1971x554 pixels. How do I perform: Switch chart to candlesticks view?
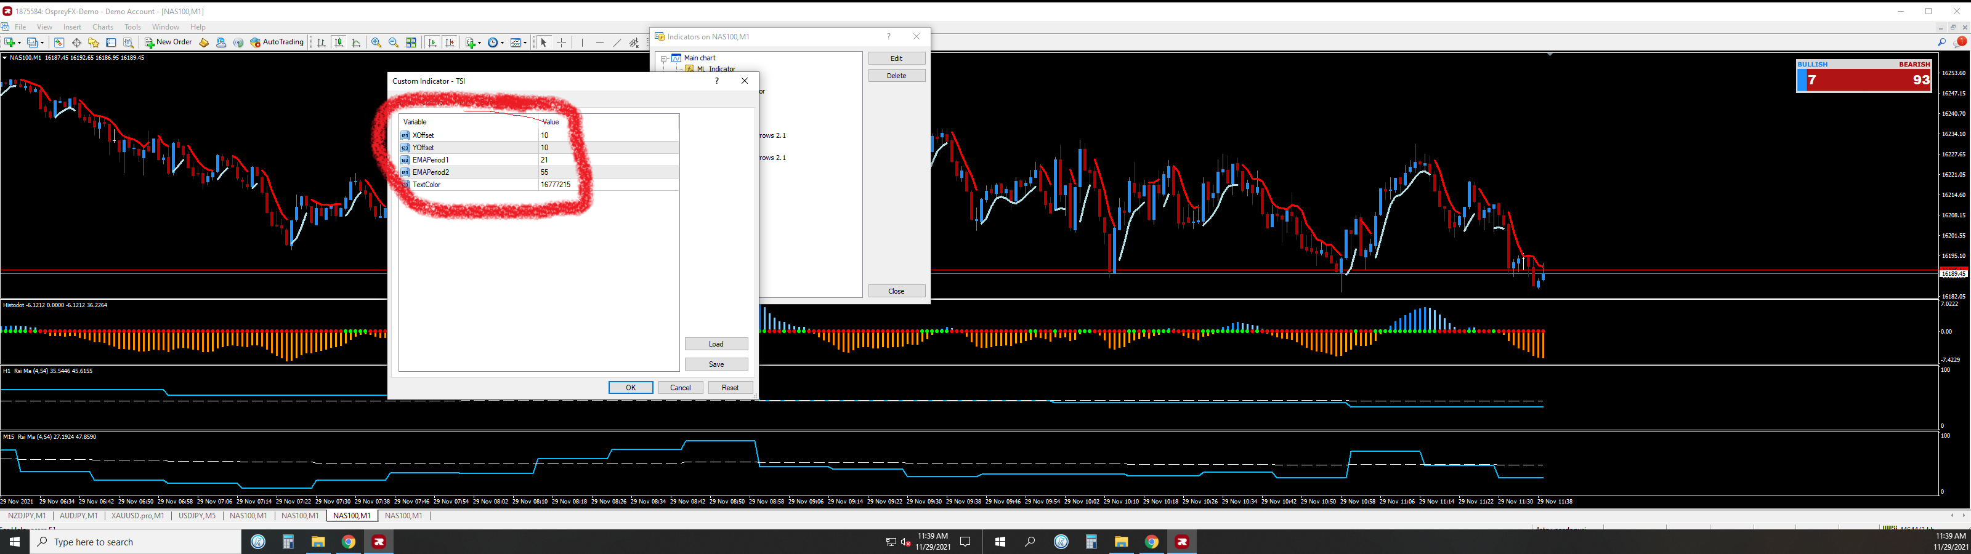pyautogui.click(x=338, y=43)
